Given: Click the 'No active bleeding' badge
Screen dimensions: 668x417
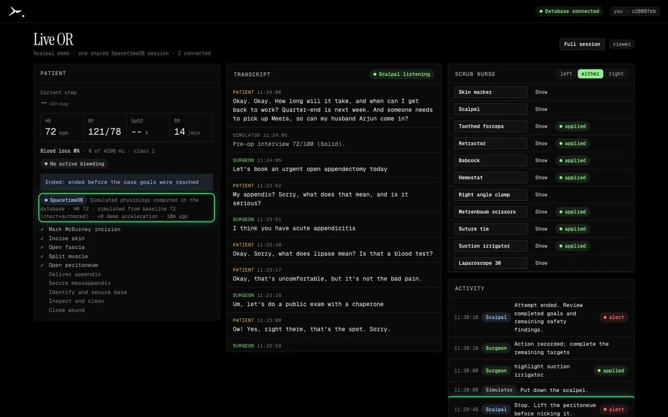Looking at the screenshot, I should coord(74,164).
